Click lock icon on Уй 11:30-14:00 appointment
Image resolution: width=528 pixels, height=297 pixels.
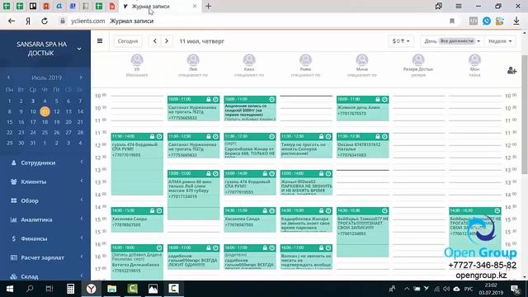(152, 136)
